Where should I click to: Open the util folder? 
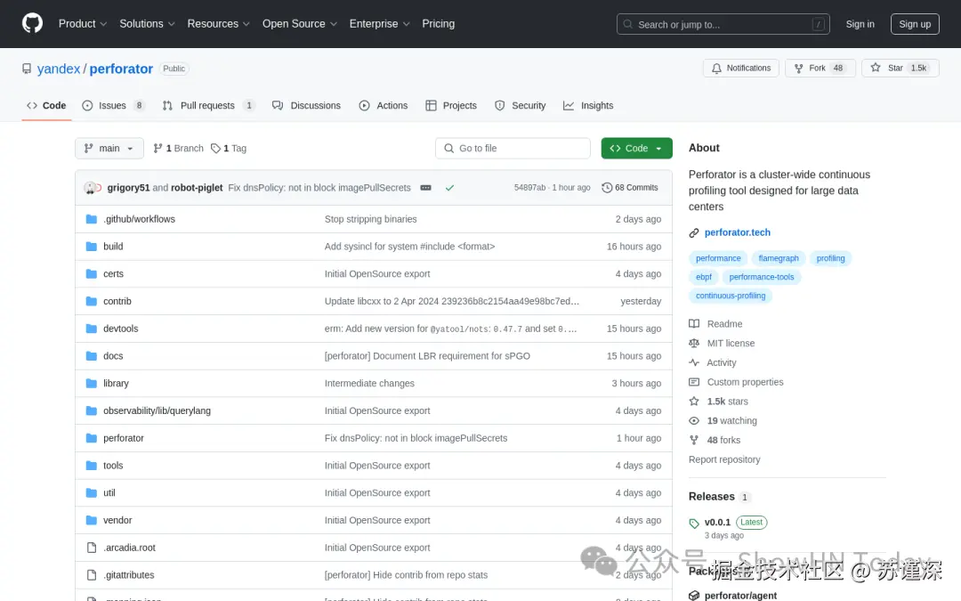click(109, 493)
